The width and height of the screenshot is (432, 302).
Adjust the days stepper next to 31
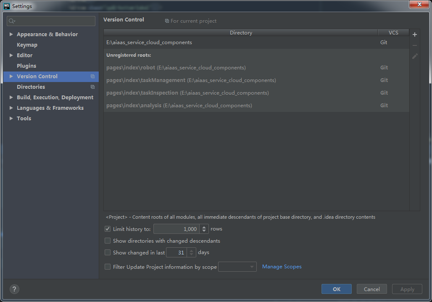coord(192,252)
